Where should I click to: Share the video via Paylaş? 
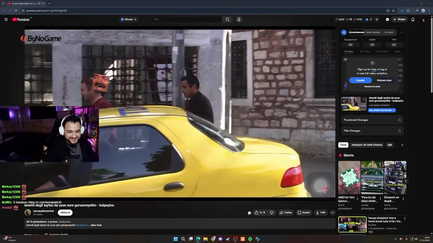[286, 213]
